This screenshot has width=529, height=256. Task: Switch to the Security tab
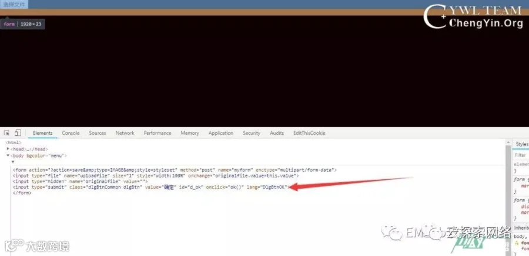pos(252,133)
